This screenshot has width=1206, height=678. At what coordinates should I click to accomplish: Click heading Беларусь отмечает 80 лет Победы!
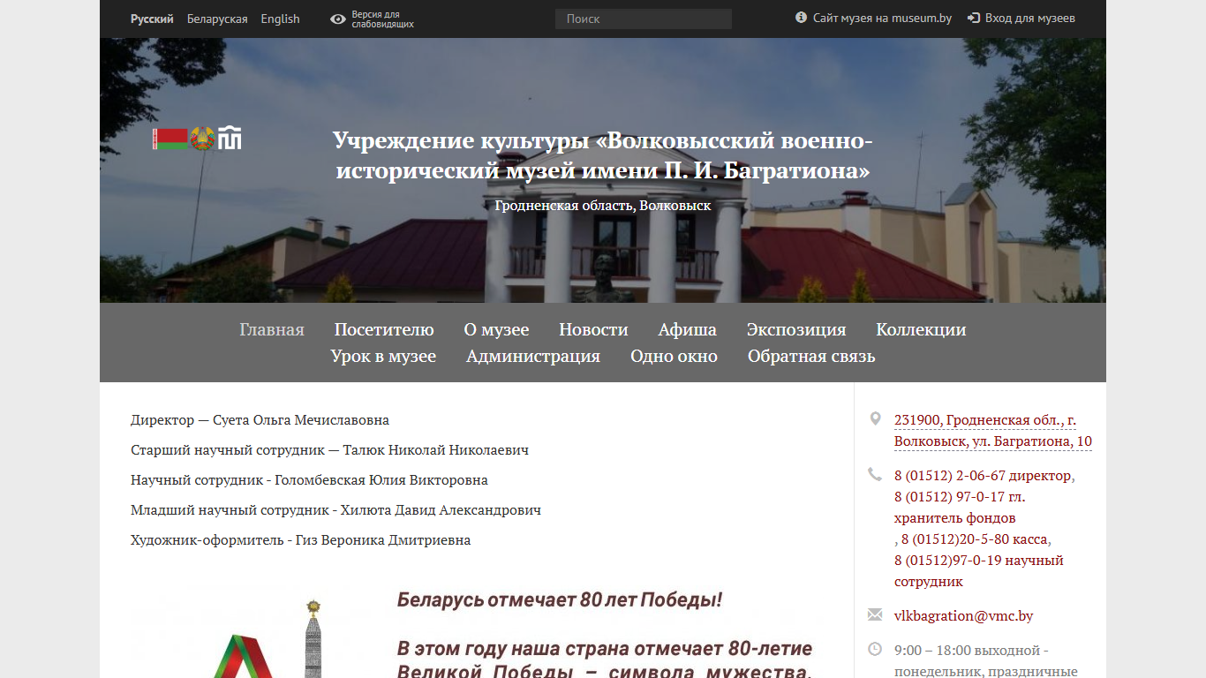tap(560, 600)
